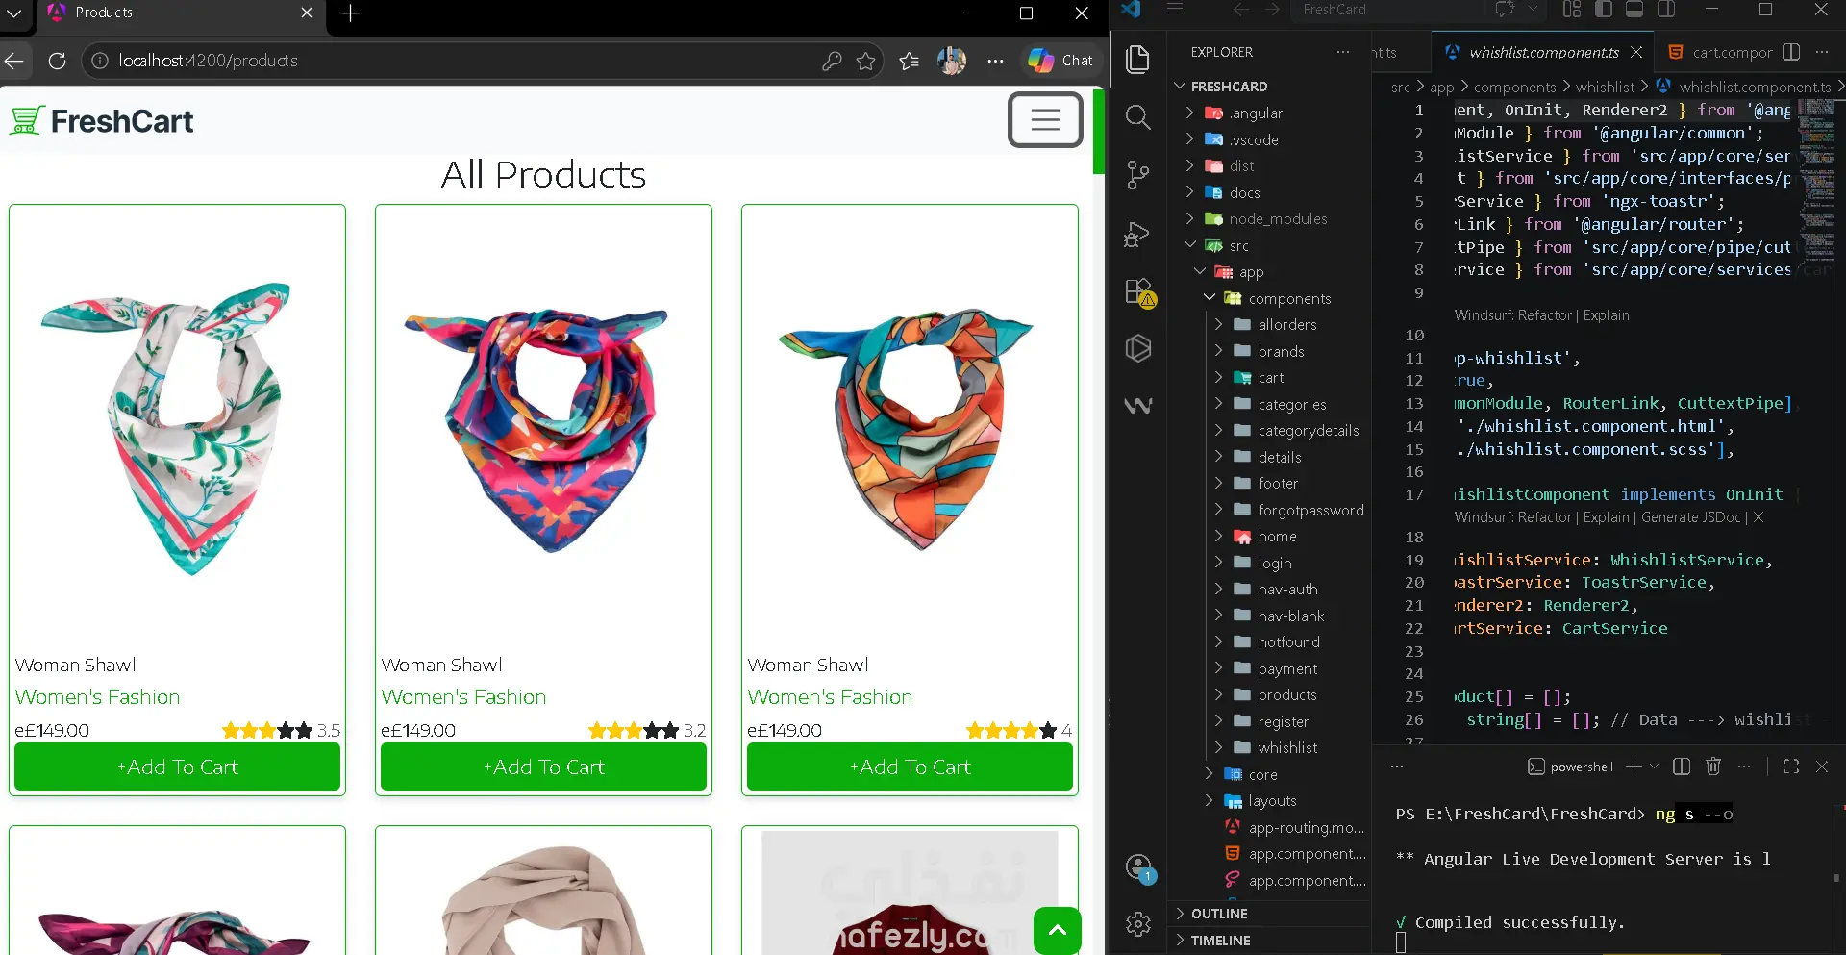Click Generate JSDoc code lens
The width and height of the screenshot is (1846, 955).
1690,517
